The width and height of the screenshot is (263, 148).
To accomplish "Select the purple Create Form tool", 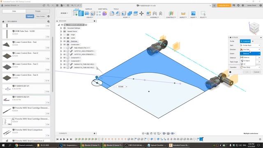I will 104,13.
